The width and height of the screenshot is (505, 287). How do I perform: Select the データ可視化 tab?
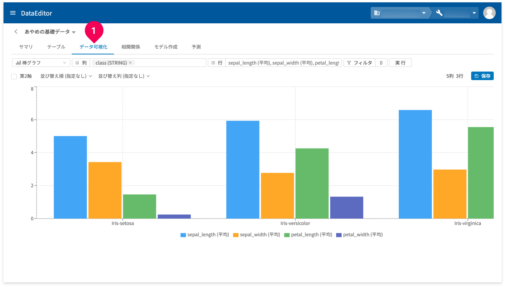[x=93, y=47]
